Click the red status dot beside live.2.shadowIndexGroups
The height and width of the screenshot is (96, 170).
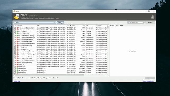click(x=17, y=30)
